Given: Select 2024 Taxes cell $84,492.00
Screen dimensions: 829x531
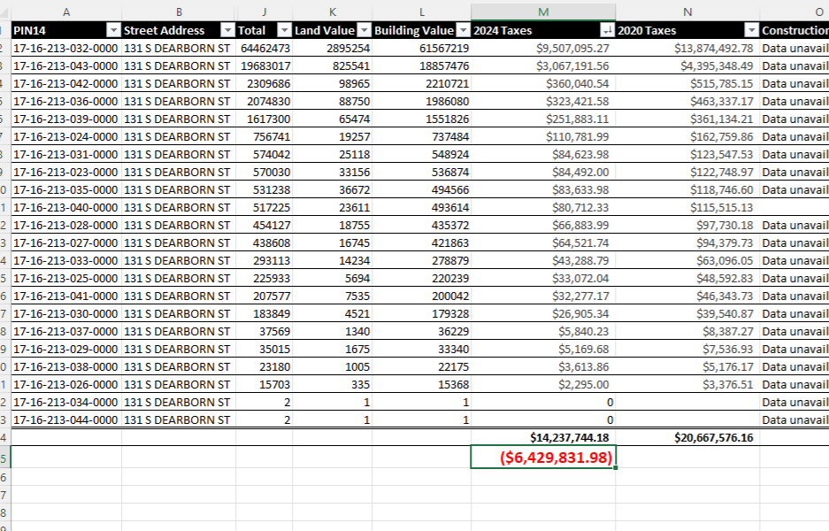Looking at the screenshot, I should click(543, 172).
